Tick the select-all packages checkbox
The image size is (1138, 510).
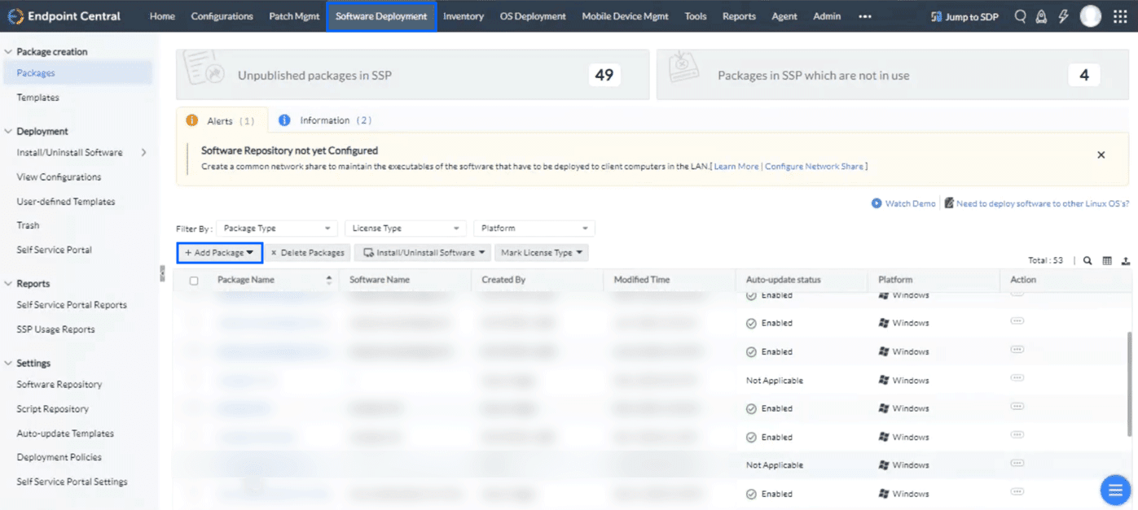tap(194, 281)
